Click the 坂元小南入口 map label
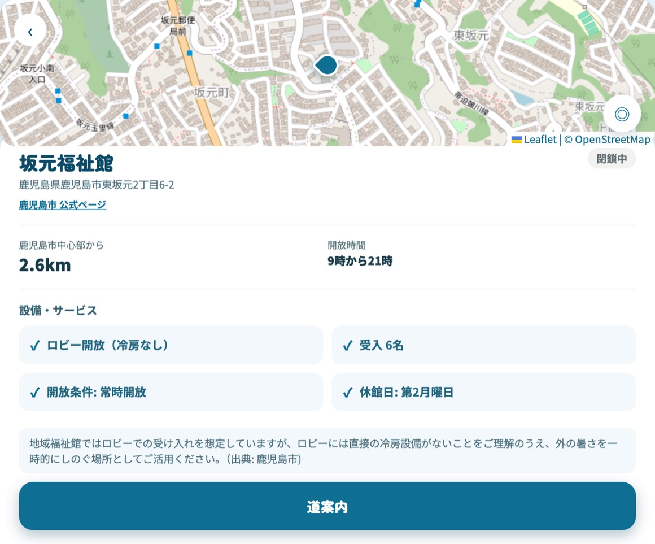Image resolution: width=655 pixels, height=544 pixels. (37, 73)
